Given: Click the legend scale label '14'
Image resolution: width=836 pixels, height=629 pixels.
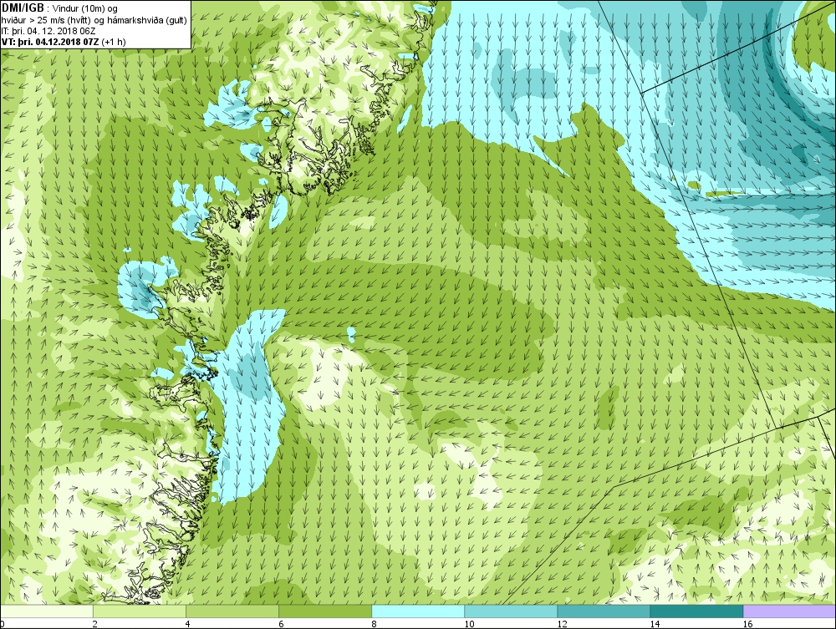Looking at the screenshot, I should point(655,624).
